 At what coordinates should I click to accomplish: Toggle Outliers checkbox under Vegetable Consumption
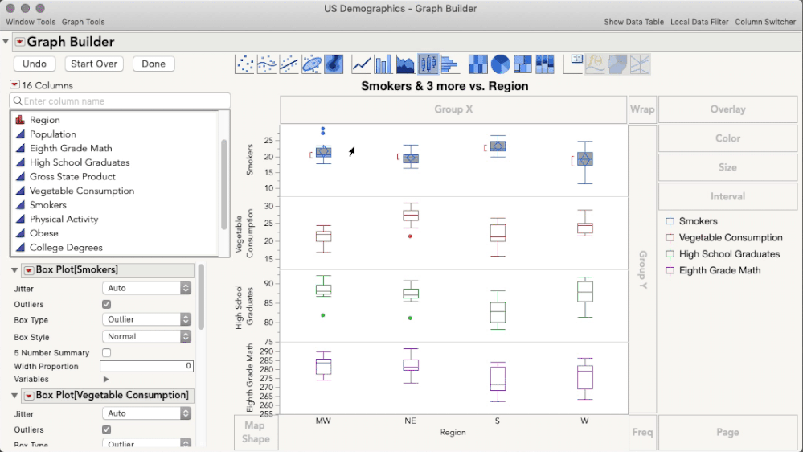click(107, 429)
